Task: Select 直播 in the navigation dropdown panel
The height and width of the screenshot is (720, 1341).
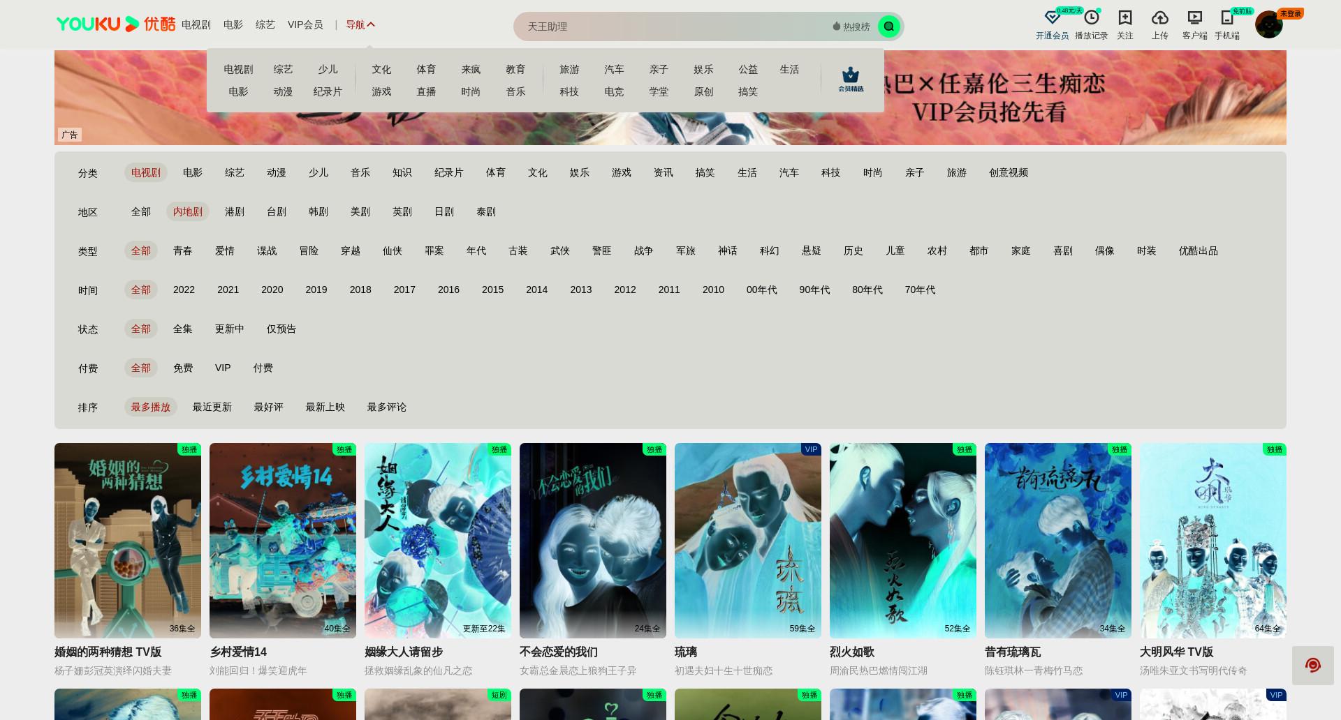Action: pyautogui.click(x=426, y=91)
